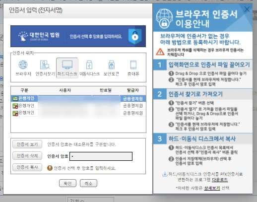Sort by the 구분 column header
The image size is (257, 202).
[x=24, y=90]
